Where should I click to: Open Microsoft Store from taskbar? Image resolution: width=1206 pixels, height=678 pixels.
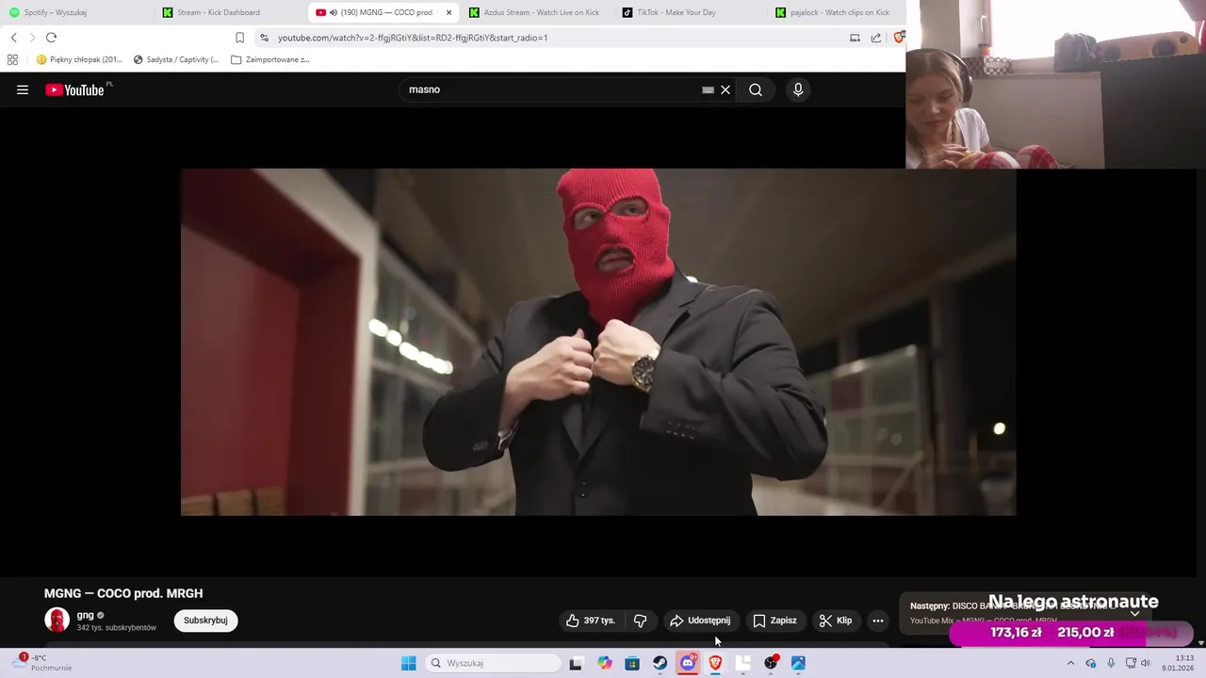(632, 663)
